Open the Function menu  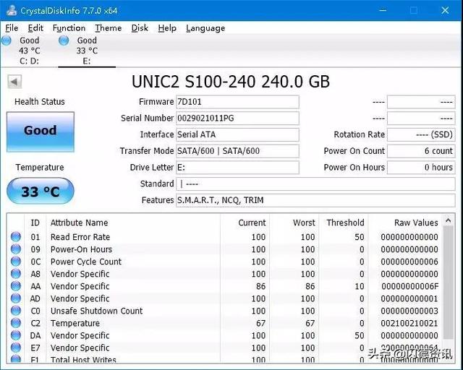[x=69, y=28]
